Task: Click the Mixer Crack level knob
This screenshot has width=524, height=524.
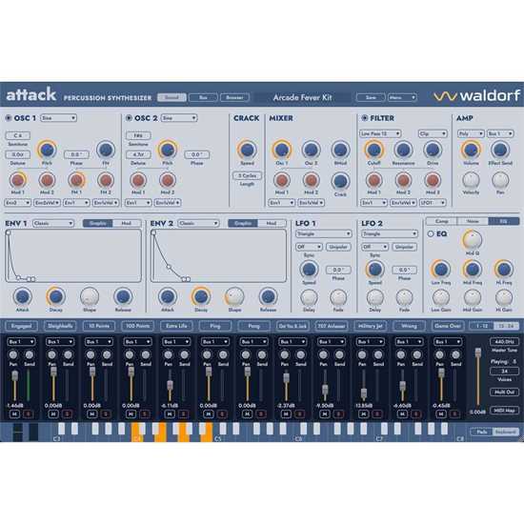Action: 340,181
